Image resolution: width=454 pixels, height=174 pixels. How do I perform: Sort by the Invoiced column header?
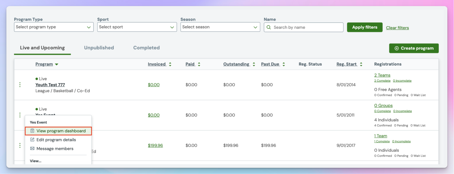[x=157, y=64]
